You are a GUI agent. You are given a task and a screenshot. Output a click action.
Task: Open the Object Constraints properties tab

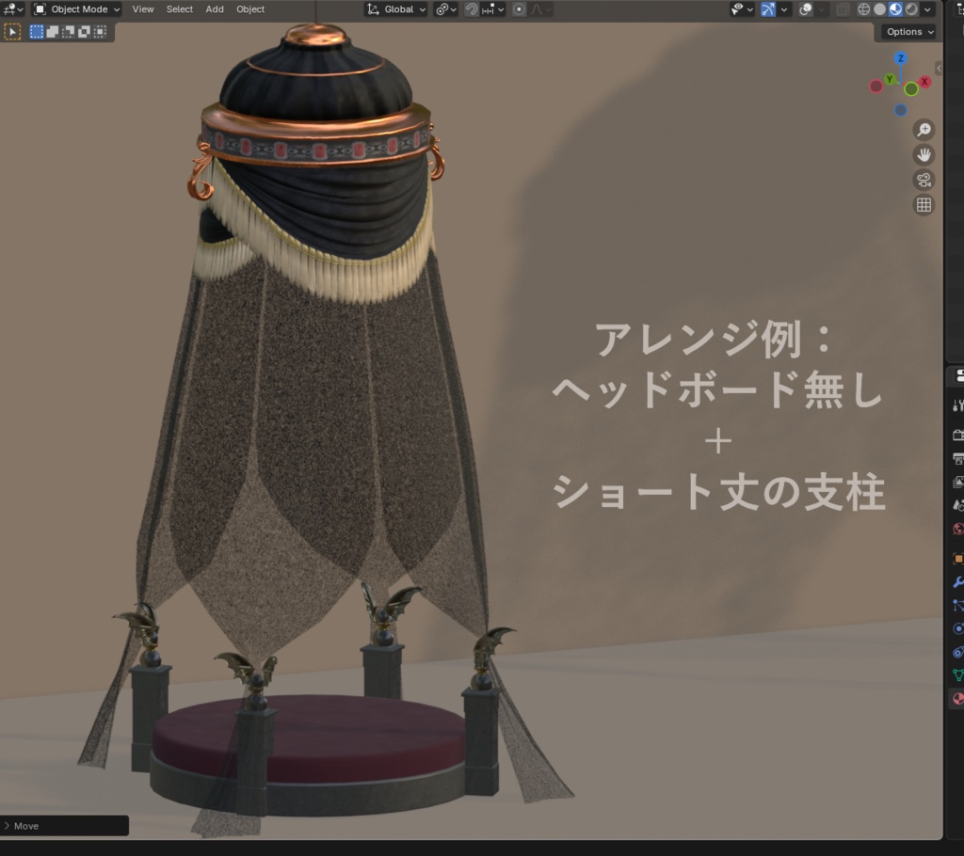click(x=957, y=652)
